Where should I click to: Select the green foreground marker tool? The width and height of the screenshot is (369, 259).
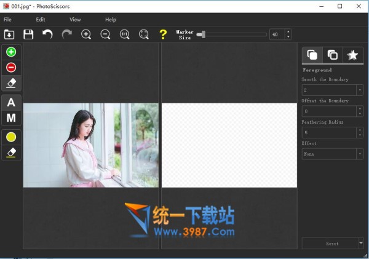click(x=11, y=52)
